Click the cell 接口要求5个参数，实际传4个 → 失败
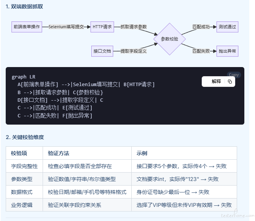 tap(184, 166)
